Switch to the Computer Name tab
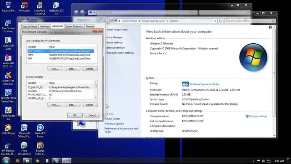This screenshot has width=291, height=164. pyautogui.click(x=29, y=26)
